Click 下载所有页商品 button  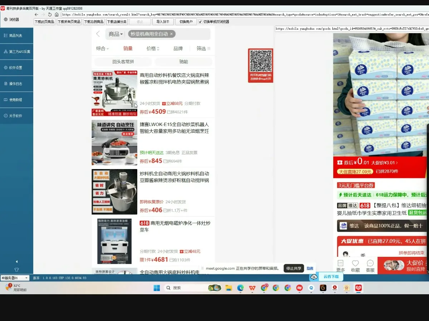coord(69,22)
